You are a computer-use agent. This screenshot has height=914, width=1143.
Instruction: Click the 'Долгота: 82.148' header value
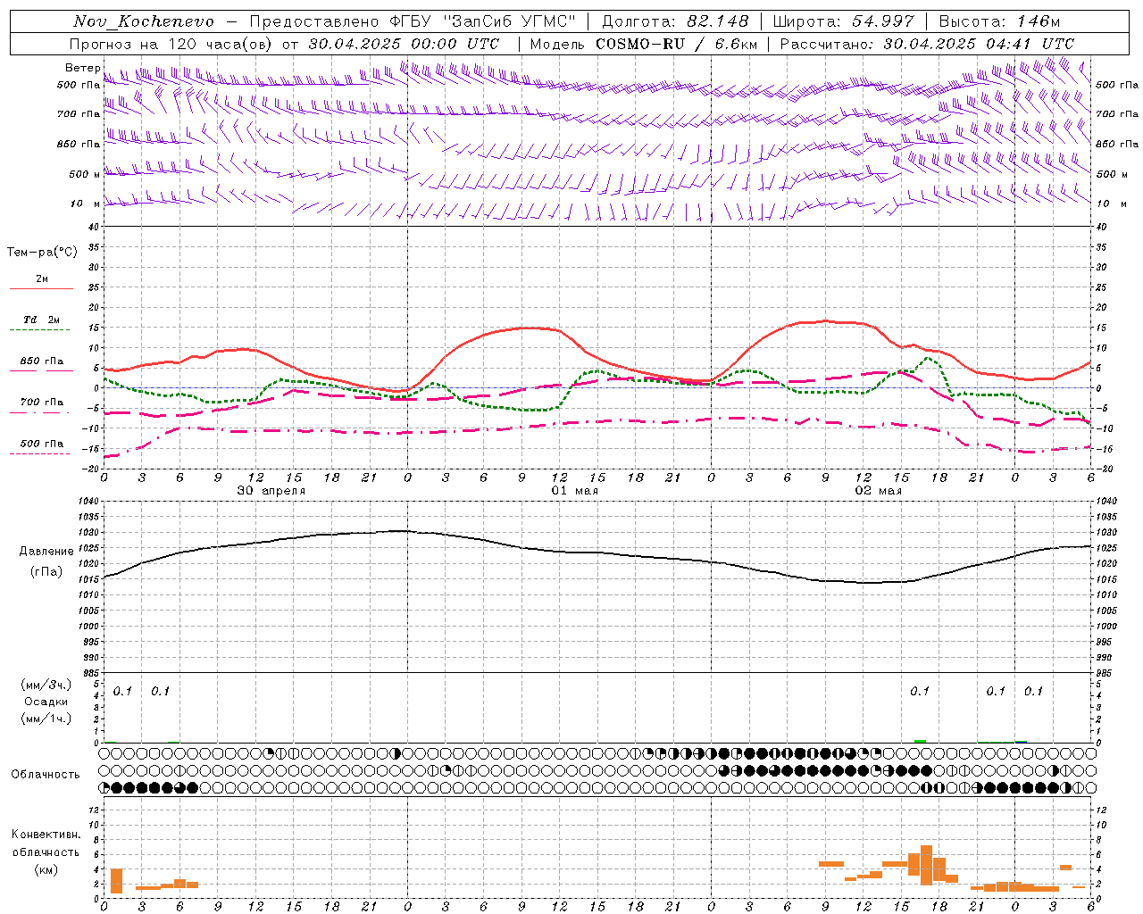[x=675, y=21]
